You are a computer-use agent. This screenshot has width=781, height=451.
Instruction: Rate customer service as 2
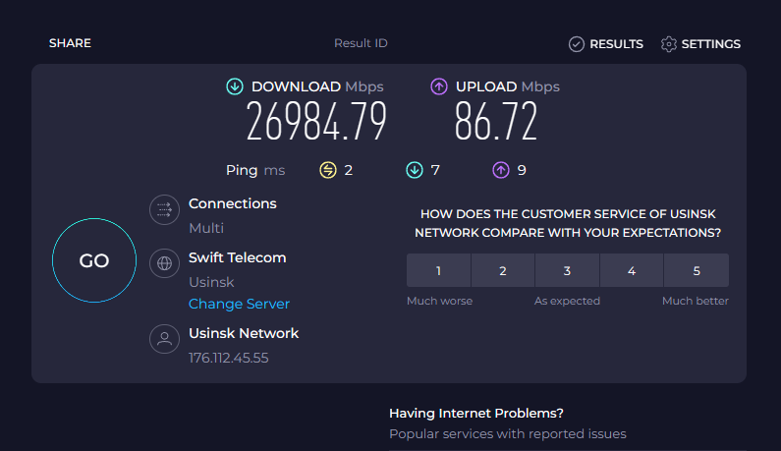[503, 270]
